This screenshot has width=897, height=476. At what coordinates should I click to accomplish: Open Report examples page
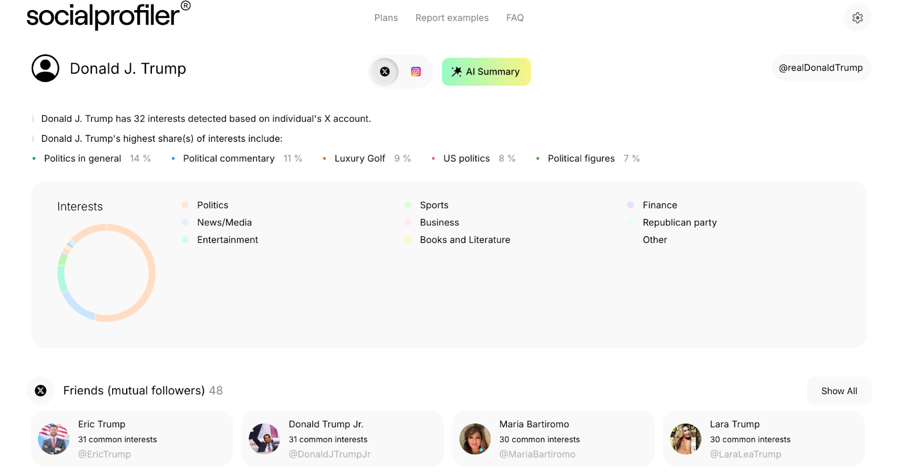tap(452, 18)
